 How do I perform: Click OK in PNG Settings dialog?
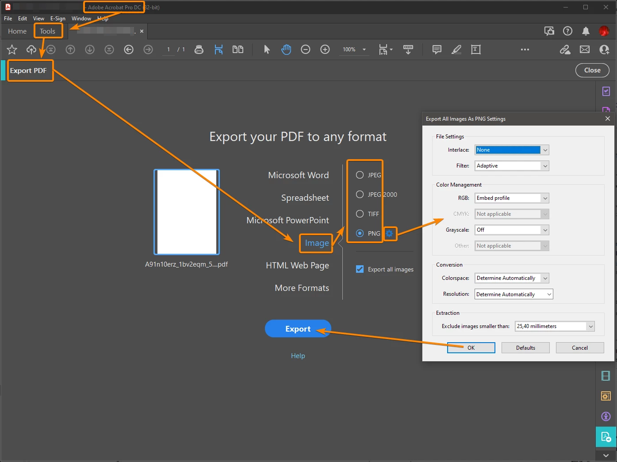coord(471,348)
